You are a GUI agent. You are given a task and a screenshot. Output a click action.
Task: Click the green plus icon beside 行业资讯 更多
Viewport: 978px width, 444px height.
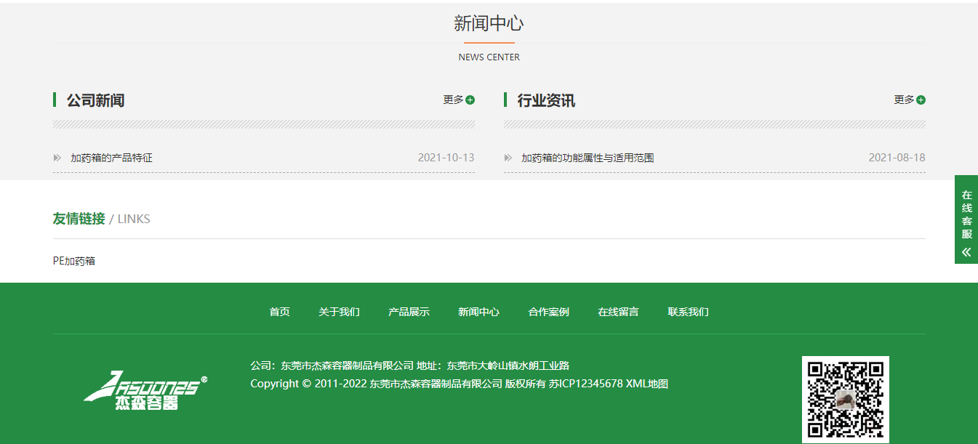pos(921,100)
